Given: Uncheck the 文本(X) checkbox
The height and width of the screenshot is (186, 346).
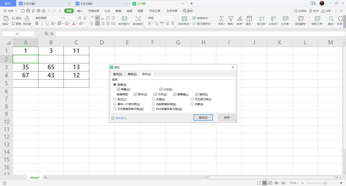Looking at the screenshot, I should point(155,95).
